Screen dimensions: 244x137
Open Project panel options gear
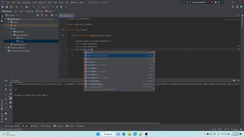coord(52,15)
